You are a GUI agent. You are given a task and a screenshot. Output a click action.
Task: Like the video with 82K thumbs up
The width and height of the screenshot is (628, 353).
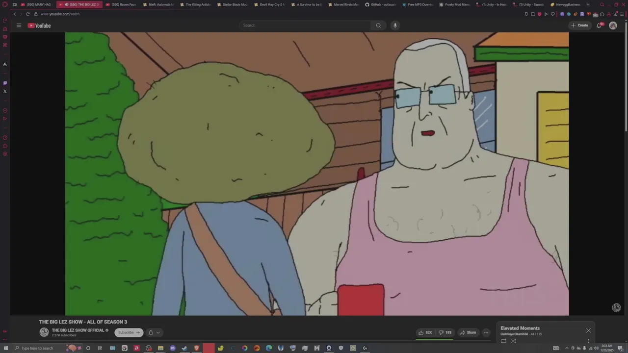(425, 332)
